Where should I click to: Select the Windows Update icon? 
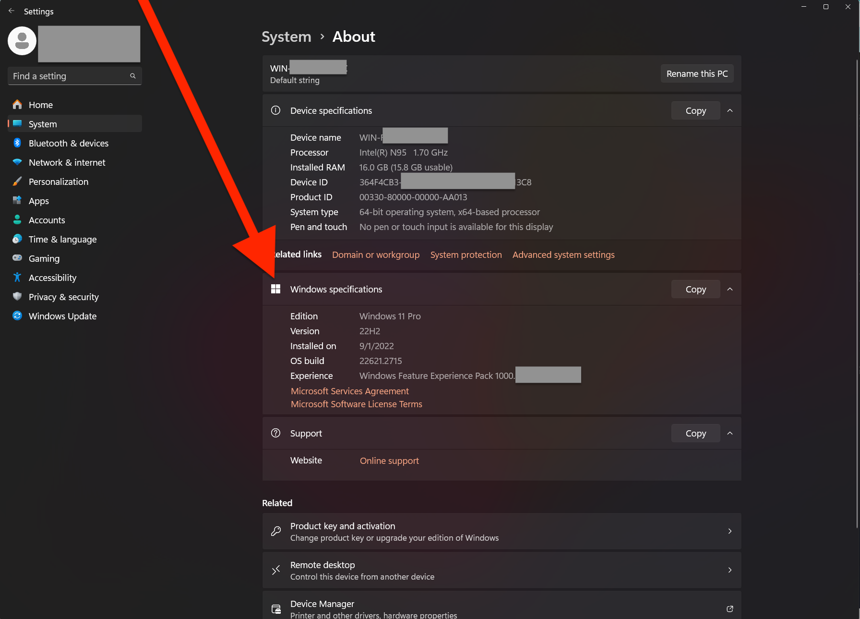[x=17, y=316]
